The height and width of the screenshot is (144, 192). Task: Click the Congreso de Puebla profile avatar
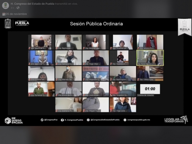pyautogui.click(x=5, y=5)
